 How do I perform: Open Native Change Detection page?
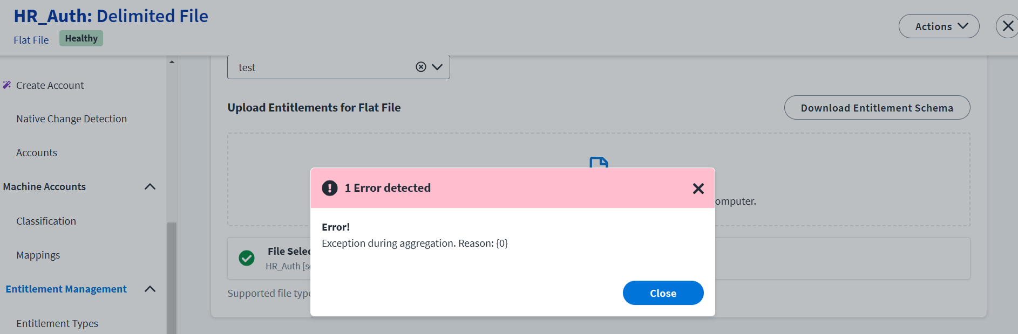click(71, 119)
